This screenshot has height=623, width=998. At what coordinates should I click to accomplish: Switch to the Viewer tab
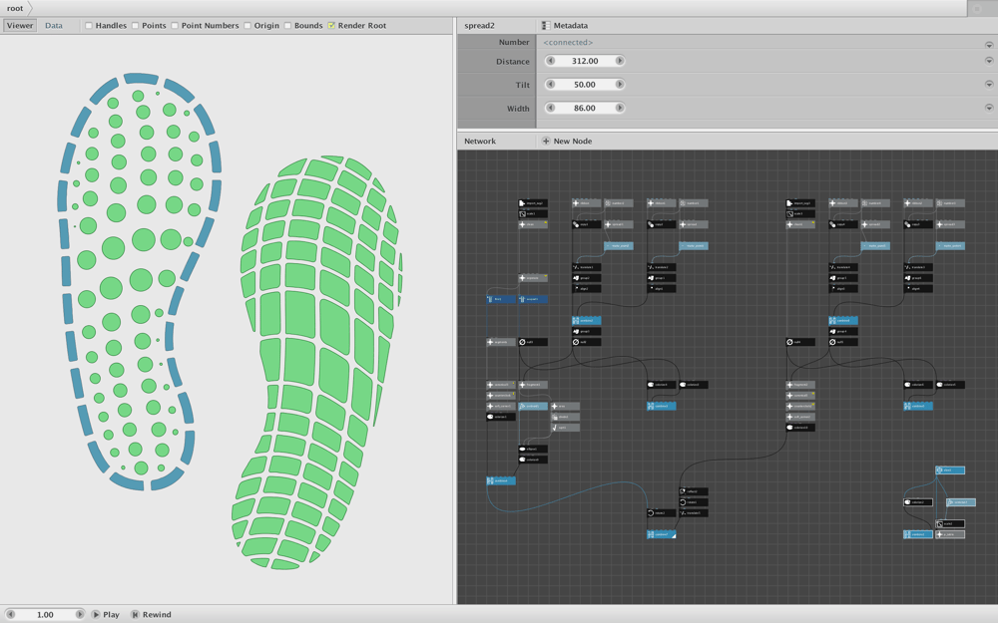point(20,26)
